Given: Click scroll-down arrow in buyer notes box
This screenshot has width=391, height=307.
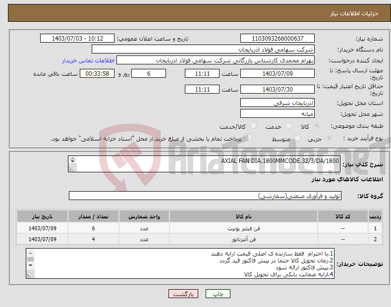Looking at the screenshot, I should 30,265.
